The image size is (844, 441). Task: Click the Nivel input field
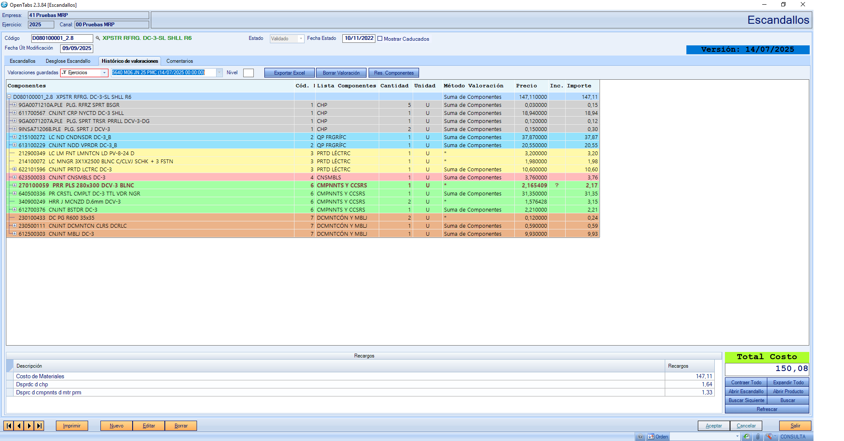(248, 73)
